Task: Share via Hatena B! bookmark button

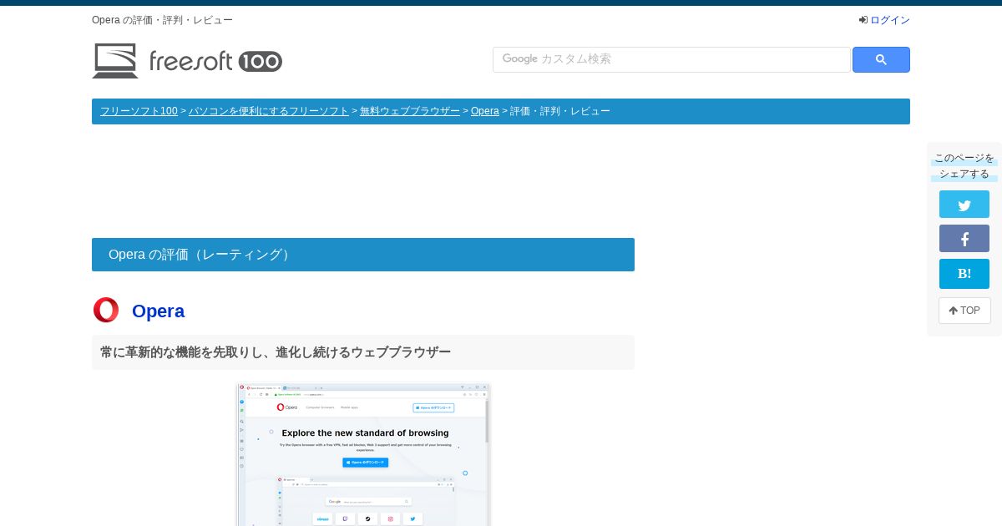Action: [x=964, y=274]
